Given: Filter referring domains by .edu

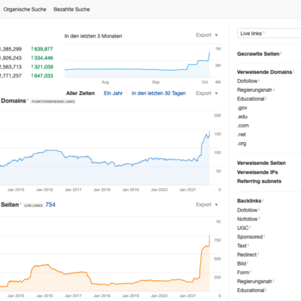Looking at the screenshot, I should coord(242,117).
